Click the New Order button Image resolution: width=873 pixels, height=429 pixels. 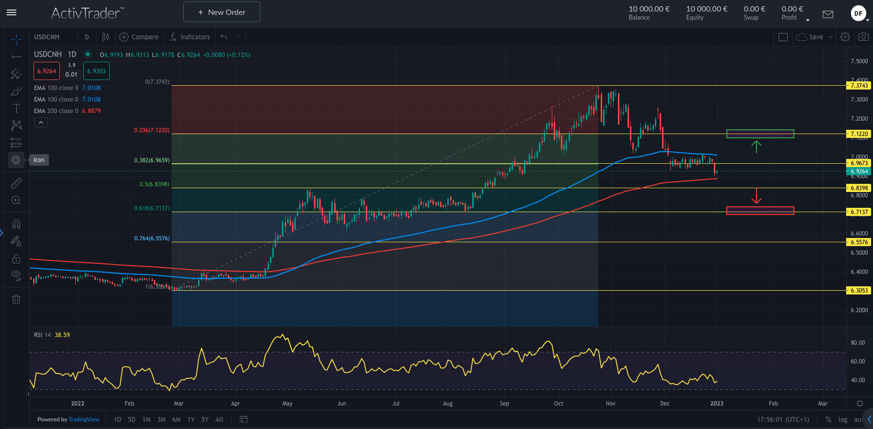[221, 12]
